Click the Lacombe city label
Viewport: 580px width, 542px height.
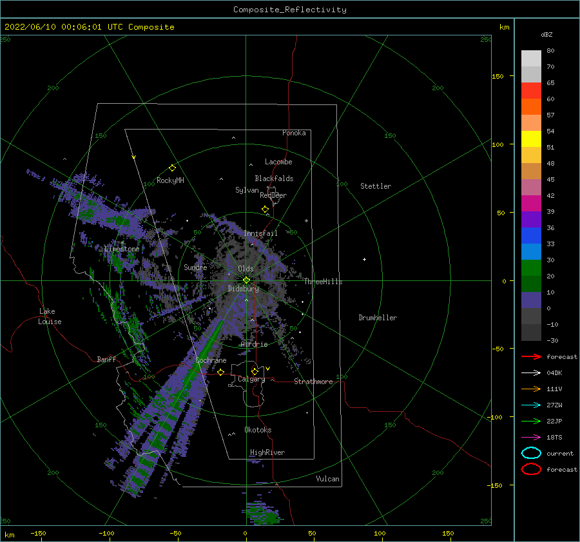point(278,162)
